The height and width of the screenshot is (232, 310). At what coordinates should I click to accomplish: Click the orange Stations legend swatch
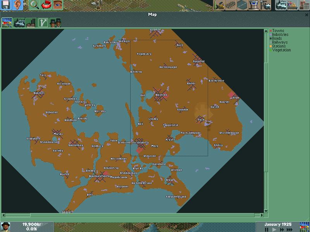coord(270,46)
